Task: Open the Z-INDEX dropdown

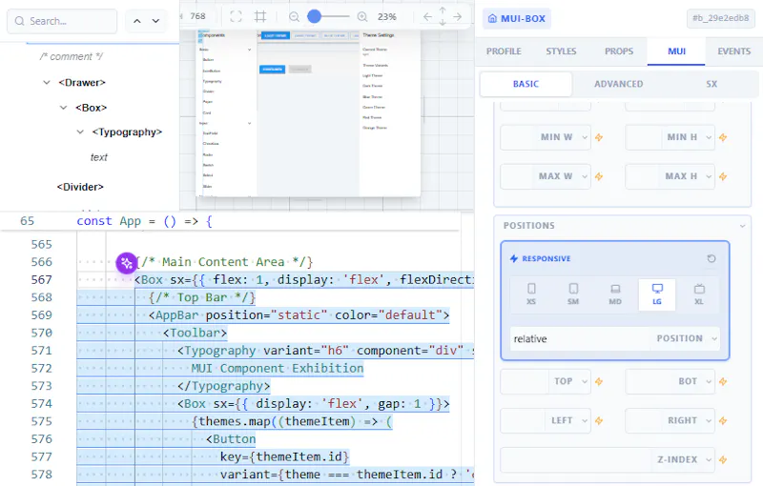Action: tap(709, 459)
